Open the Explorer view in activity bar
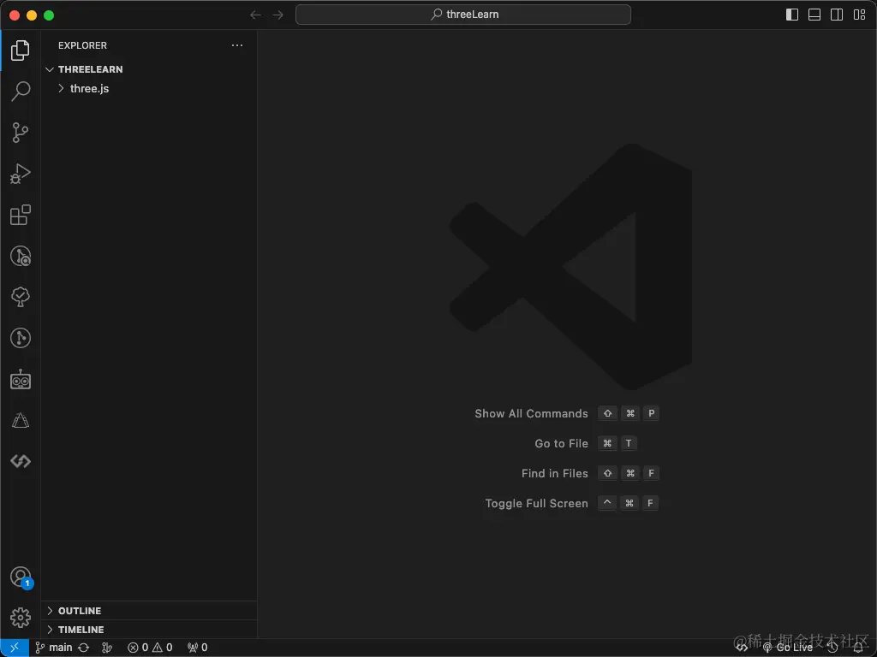 21,50
